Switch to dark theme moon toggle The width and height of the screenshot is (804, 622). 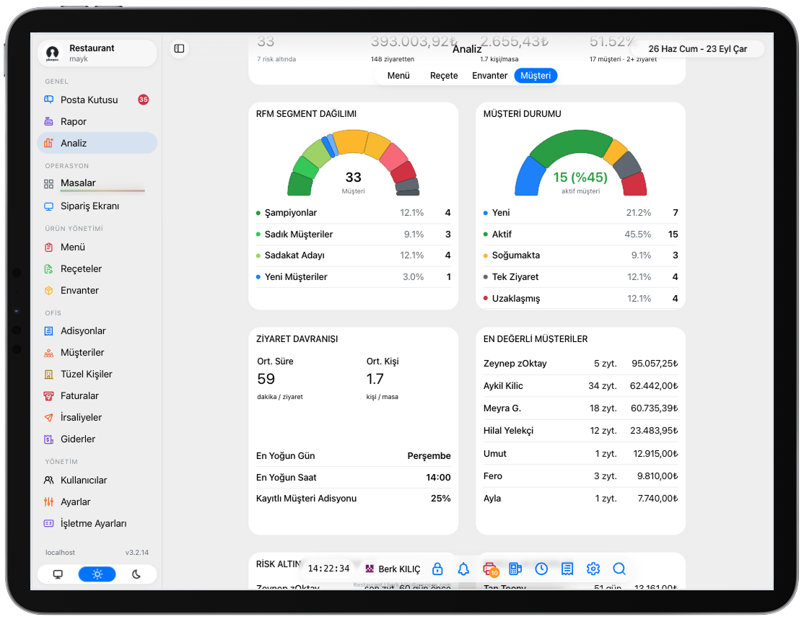(136, 574)
